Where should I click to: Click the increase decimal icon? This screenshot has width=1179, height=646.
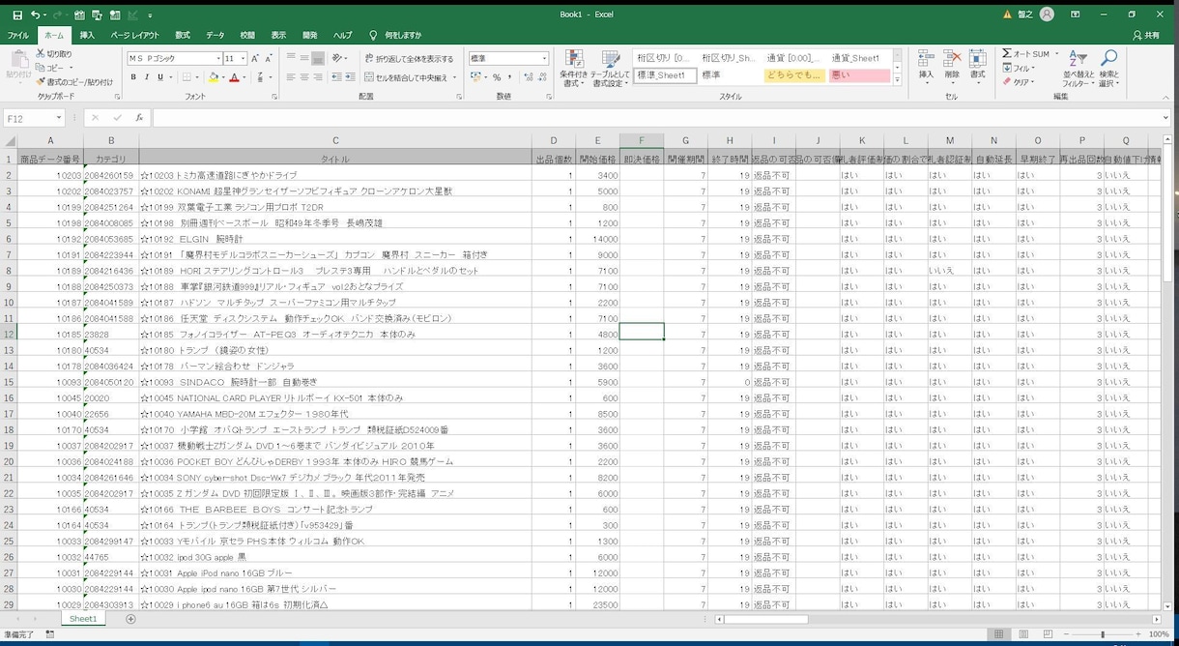tap(527, 77)
